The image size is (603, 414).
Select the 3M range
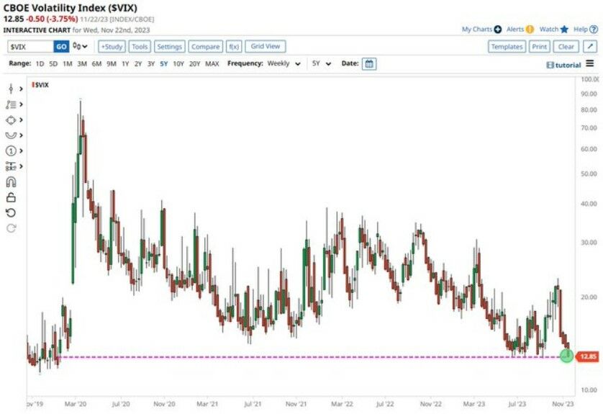coord(82,64)
